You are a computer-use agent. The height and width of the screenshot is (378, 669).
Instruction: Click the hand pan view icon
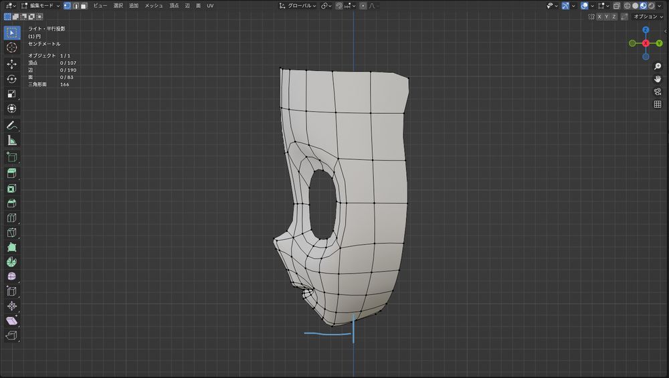pyautogui.click(x=657, y=78)
